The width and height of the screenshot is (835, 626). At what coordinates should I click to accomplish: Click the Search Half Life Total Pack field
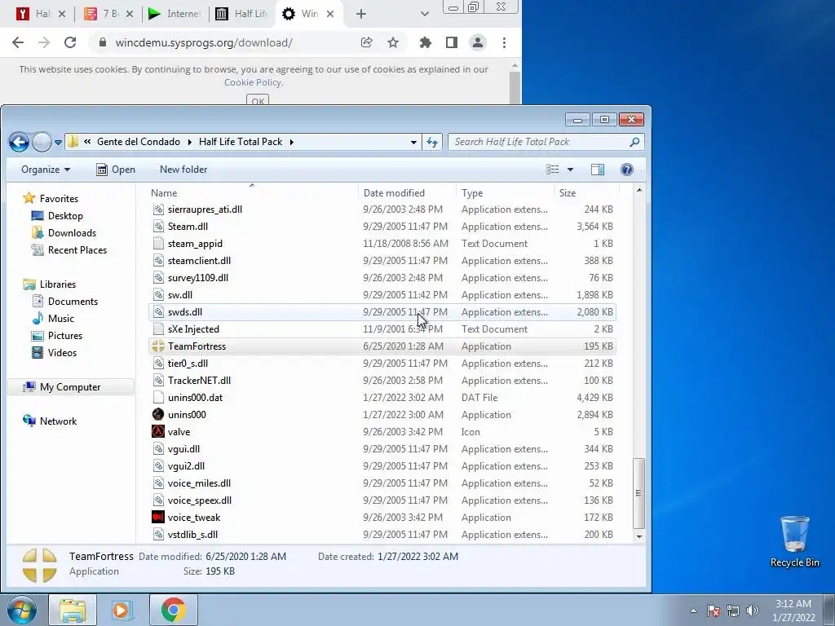pyautogui.click(x=546, y=142)
